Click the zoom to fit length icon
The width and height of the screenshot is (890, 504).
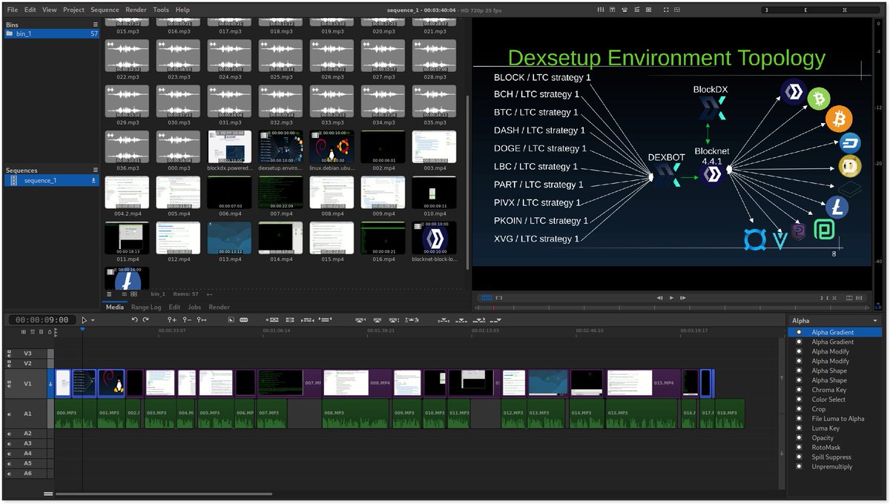click(202, 319)
